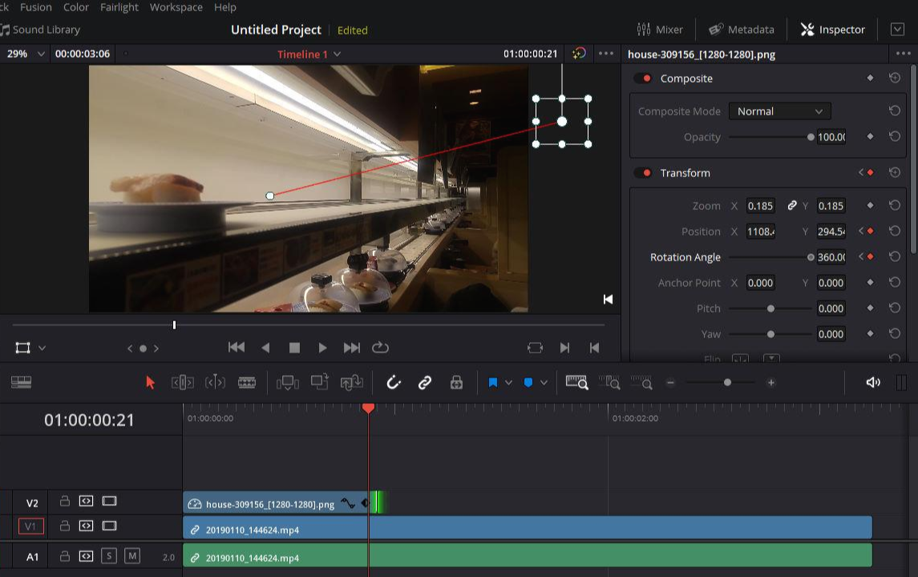Play the timeline forward

pos(322,348)
